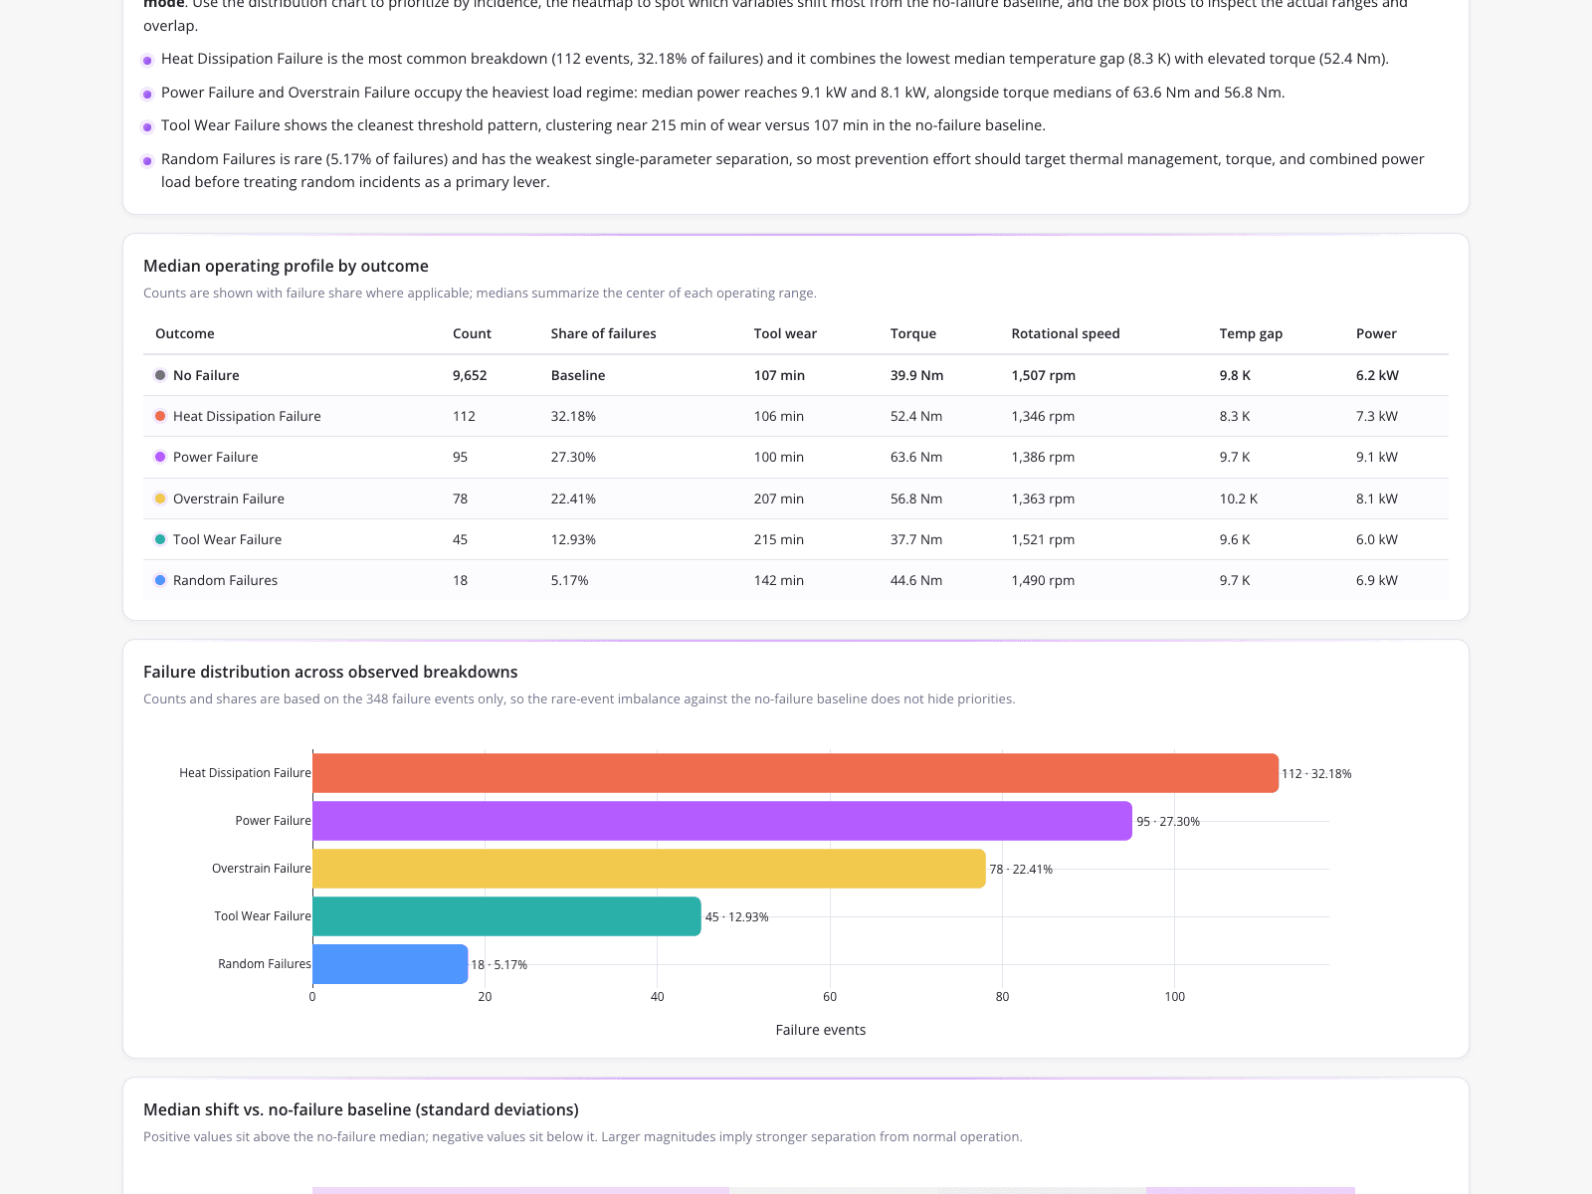Select the 44.6 Nm torque cell
1592x1194 pixels.
916,580
